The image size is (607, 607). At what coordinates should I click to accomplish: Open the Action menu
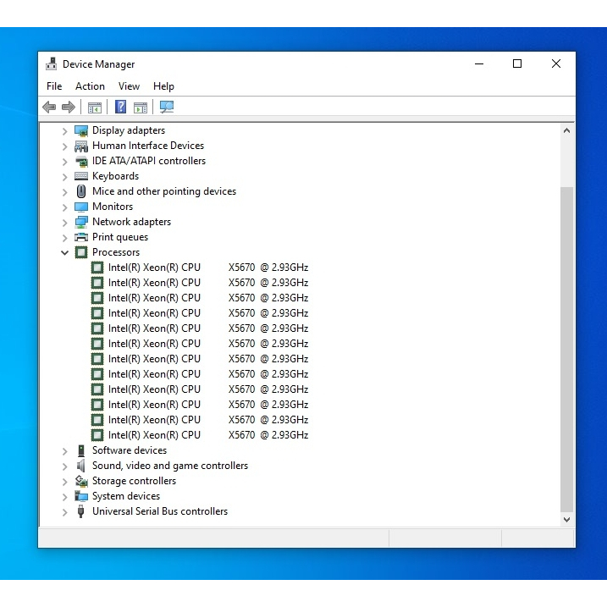coord(90,86)
